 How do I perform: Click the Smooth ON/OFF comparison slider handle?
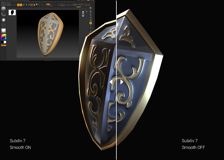coord(116,82)
